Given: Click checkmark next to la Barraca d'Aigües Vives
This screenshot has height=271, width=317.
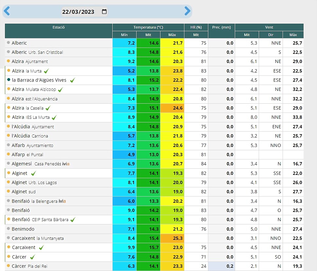Looking at the screenshot, I should pyautogui.click(x=73, y=80).
